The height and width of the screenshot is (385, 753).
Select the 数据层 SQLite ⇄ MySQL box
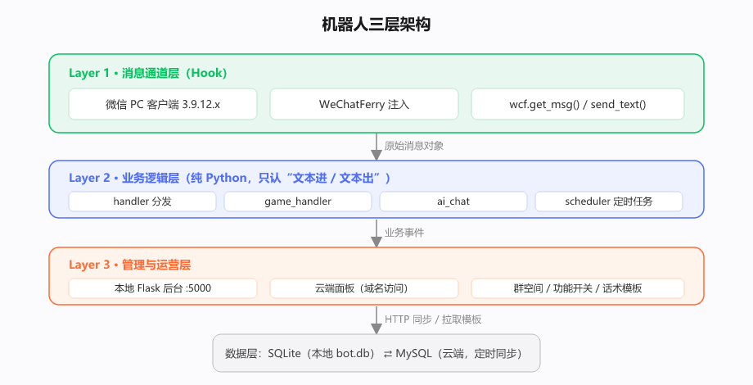click(376, 353)
